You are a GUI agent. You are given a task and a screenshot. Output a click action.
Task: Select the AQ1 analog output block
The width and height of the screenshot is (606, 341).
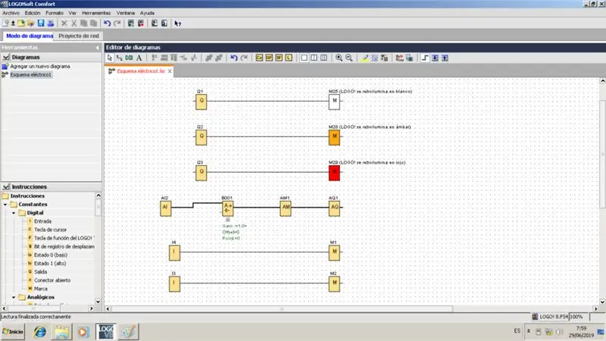(x=334, y=208)
